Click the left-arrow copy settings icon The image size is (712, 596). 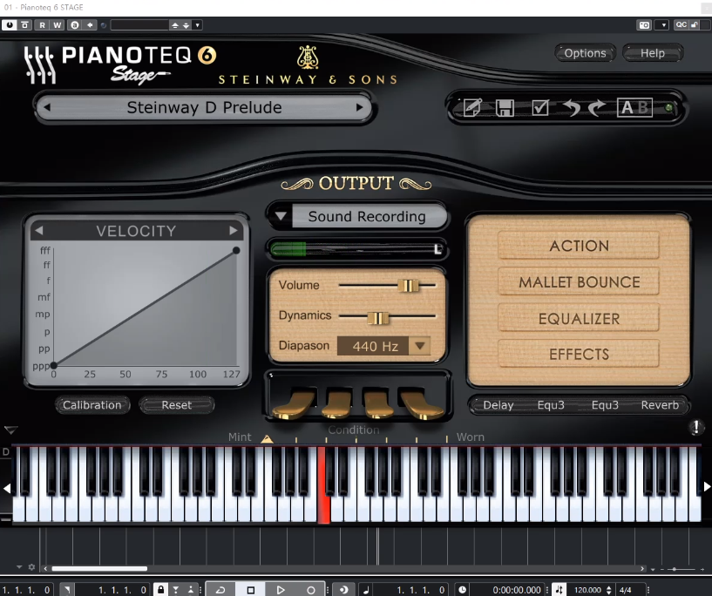pyautogui.click(x=90, y=25)
